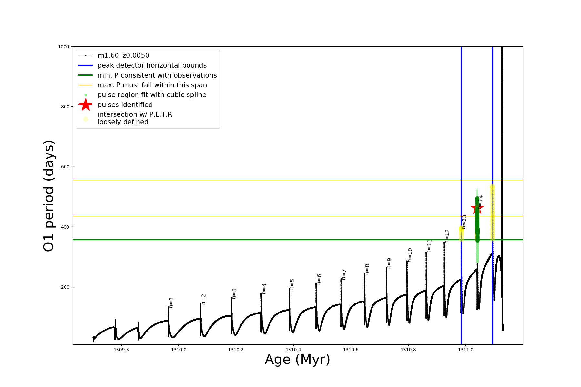Select the 'pulses identified' legend text
This screenshot has height=387, width=581.
click(x=125, y=105)
